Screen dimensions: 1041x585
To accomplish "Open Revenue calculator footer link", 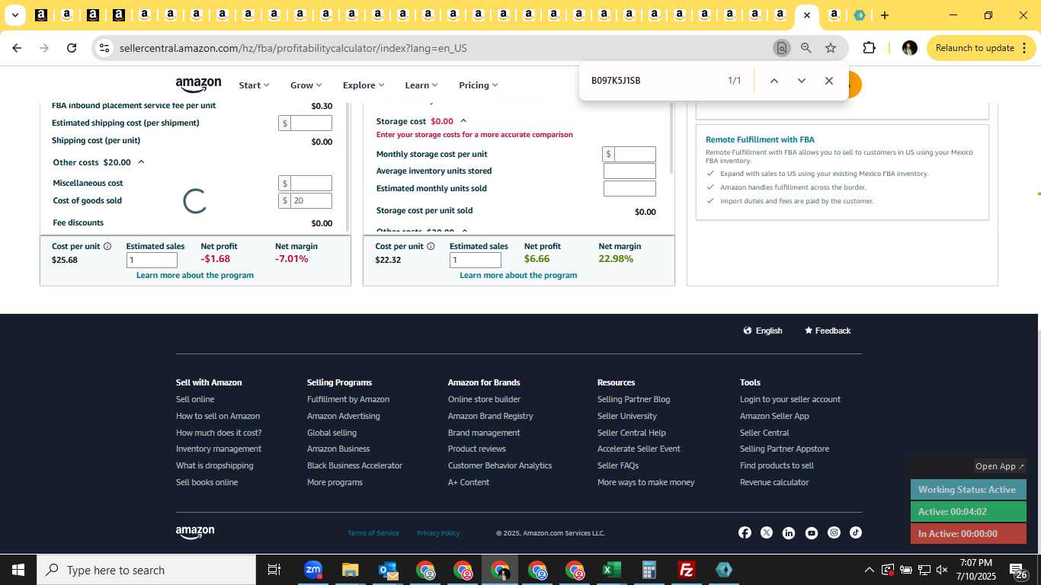I will click(774, 482).
